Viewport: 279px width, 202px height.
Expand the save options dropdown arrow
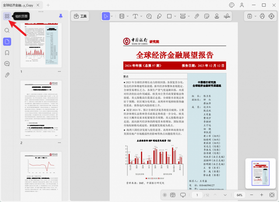click(256, 16)
